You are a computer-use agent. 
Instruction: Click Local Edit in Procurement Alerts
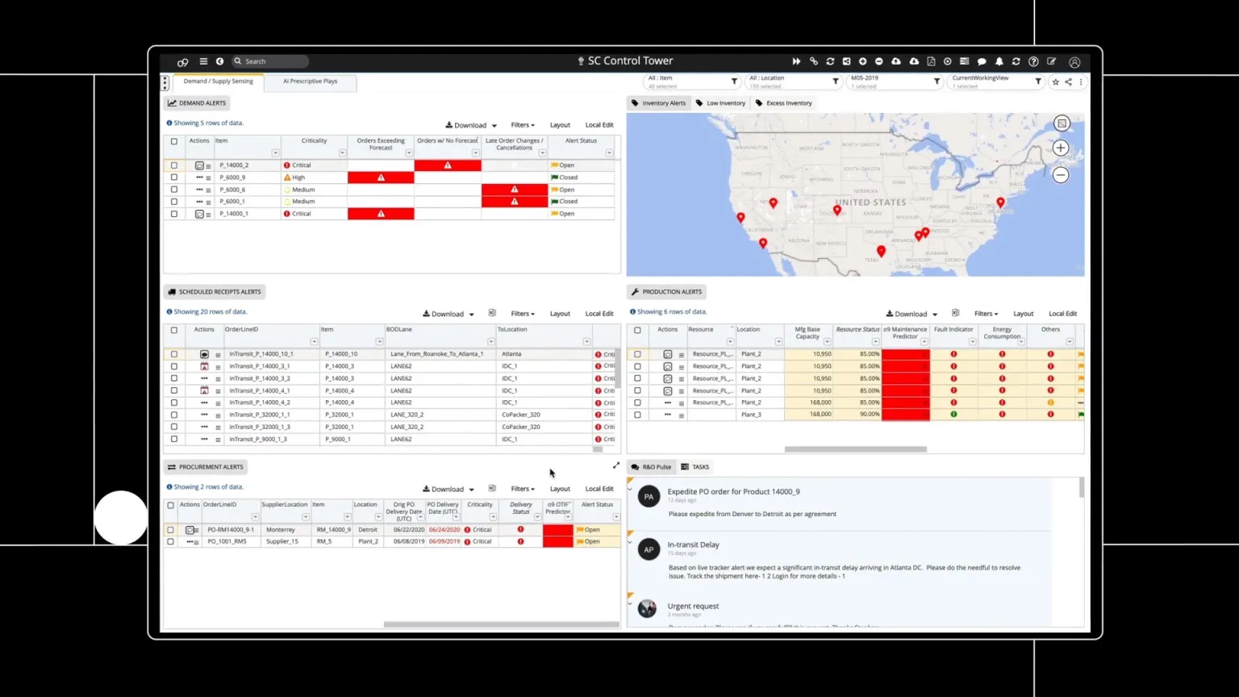[599, 489]
